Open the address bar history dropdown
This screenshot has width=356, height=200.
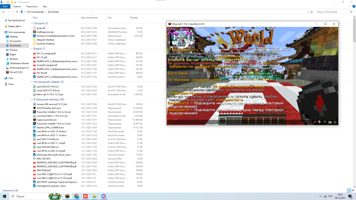(x=308, y=12)
